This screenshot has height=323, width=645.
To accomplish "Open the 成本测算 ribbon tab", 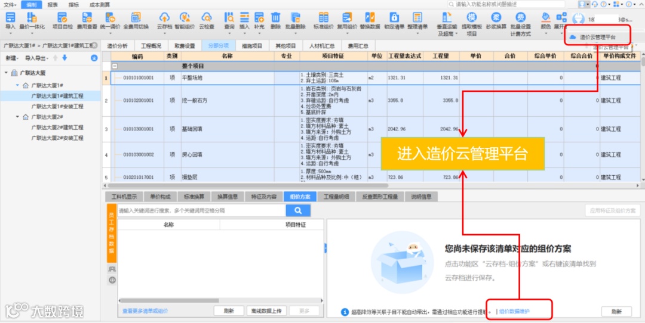I will click(100, 5).
